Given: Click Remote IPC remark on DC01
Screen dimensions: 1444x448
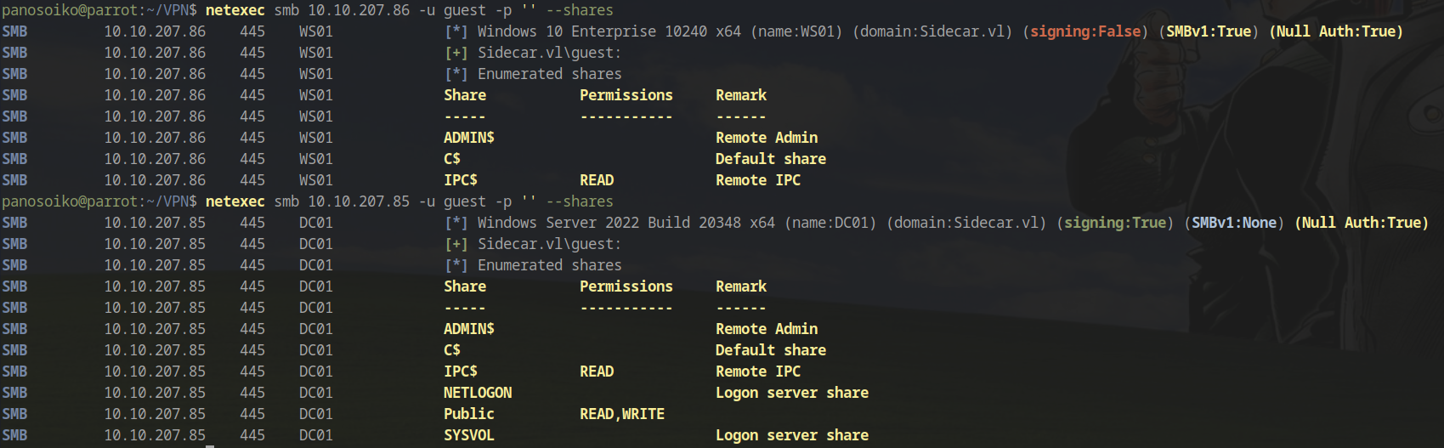Looking at the screenshot, I should [758, 371].
